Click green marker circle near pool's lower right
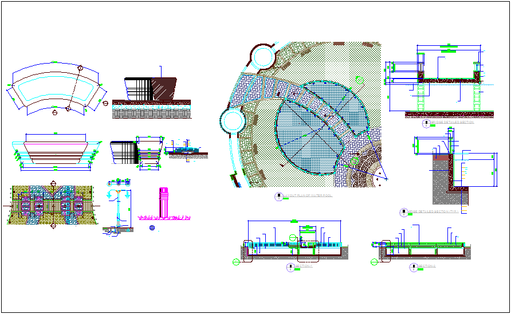Screen dimensions: 511x314 tap(355, 161)
